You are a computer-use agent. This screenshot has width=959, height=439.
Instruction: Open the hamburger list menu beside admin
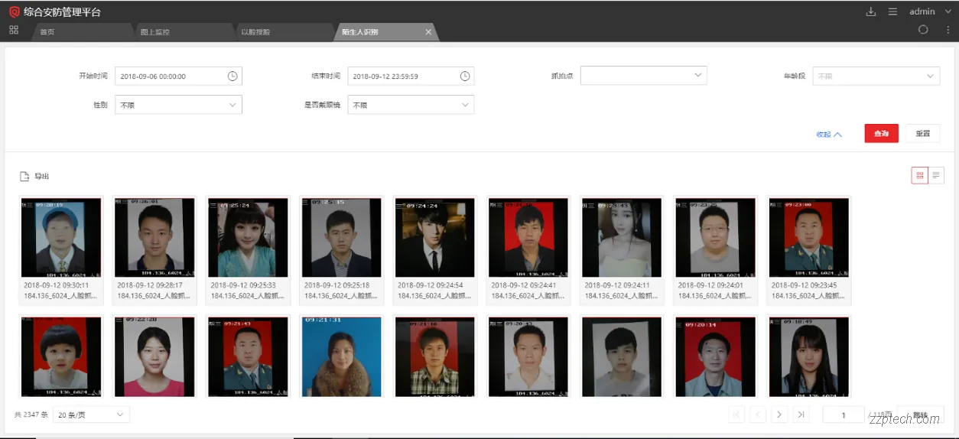(x=892, y=11)
